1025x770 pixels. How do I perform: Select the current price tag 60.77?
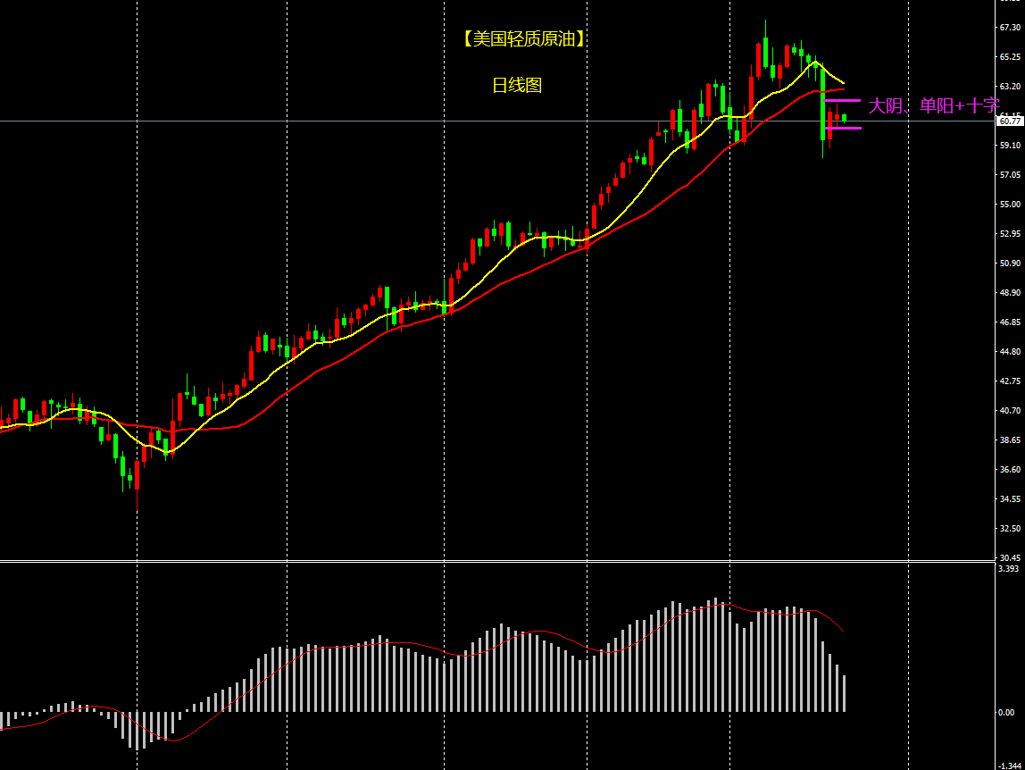tap(1010, 121)
